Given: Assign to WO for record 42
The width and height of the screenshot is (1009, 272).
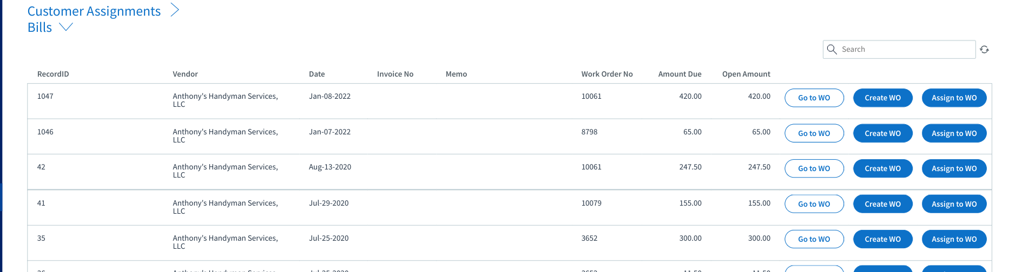Looking at the screenshot, I should pos(954,168).
